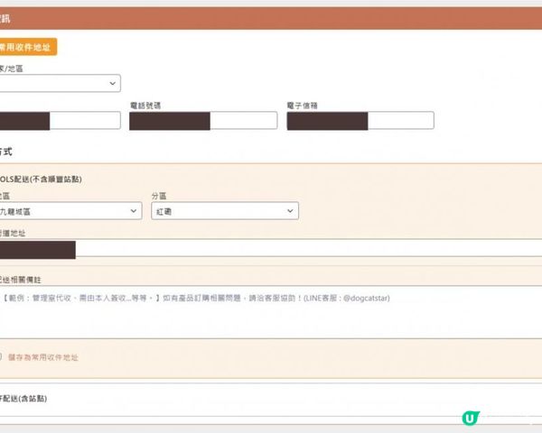Image resolution: width=542 pixels, height=433 pixels.
Task: Click the street address input field
Action: 271,249
